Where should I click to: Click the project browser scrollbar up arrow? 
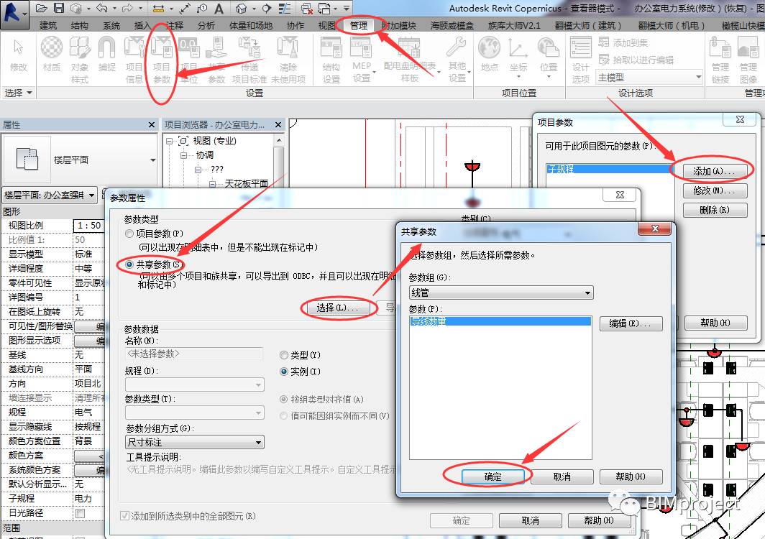click(x=278, y=140)
